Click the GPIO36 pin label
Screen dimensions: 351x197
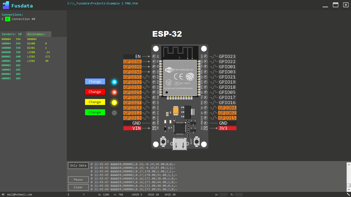(x=132, y=62)
